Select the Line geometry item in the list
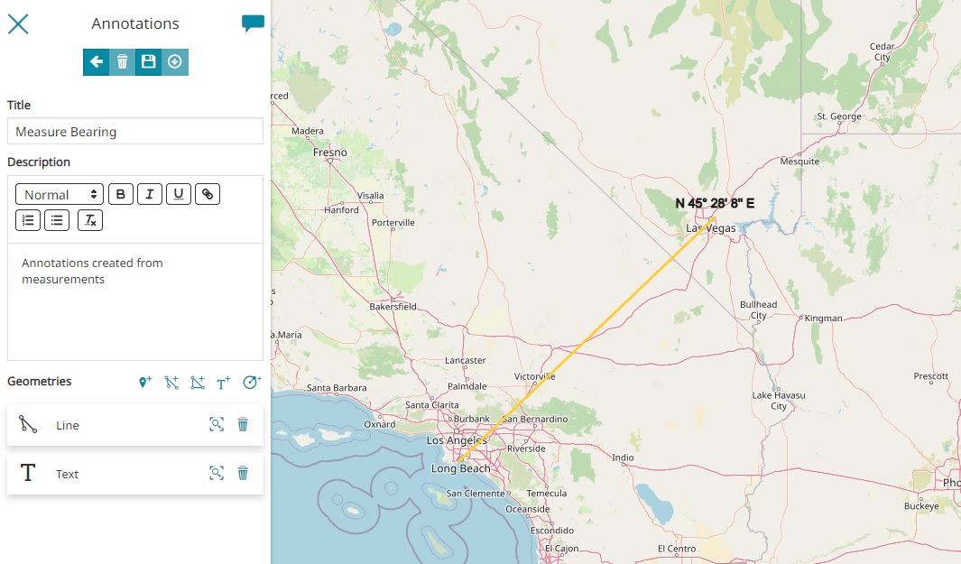Viewport: 961px width, 564px height. (x=68, y=425)
